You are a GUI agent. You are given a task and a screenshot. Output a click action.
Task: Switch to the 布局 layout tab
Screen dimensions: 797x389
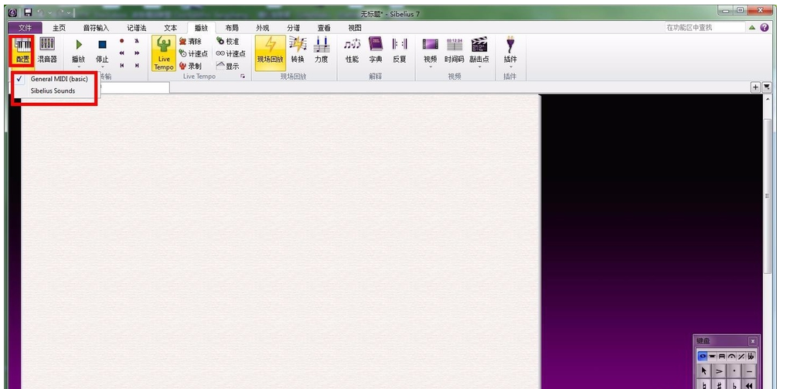232,28
